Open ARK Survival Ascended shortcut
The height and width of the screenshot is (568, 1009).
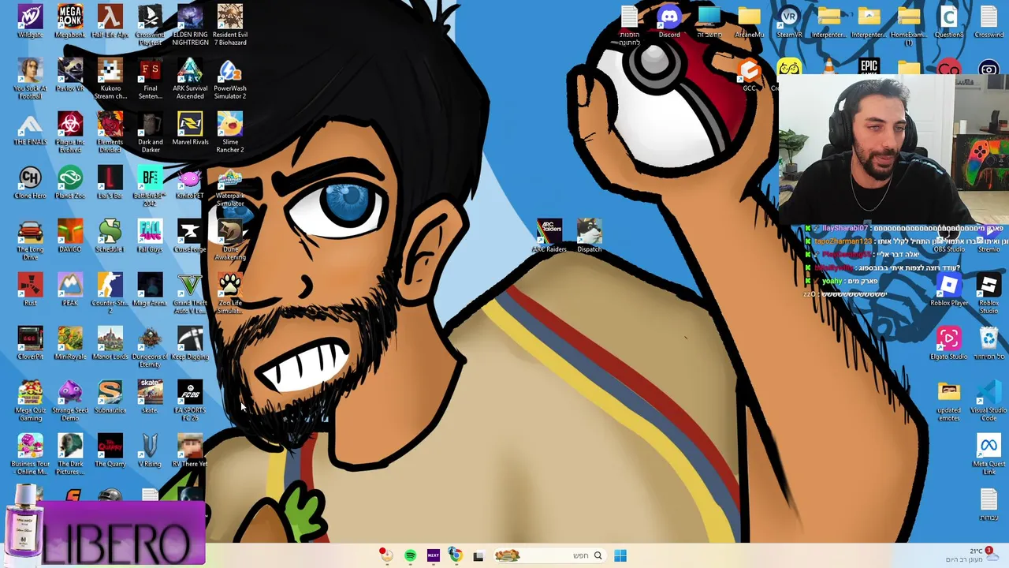coord(190,78)
